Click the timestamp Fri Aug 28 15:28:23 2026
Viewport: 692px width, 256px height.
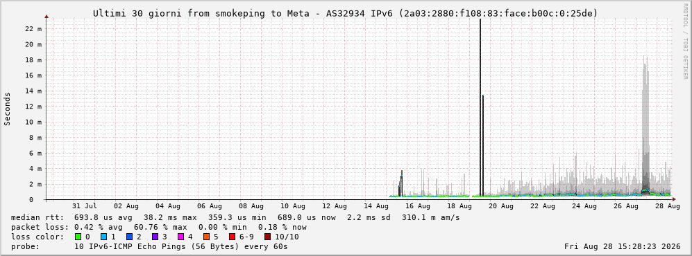(x=623, y=246)
